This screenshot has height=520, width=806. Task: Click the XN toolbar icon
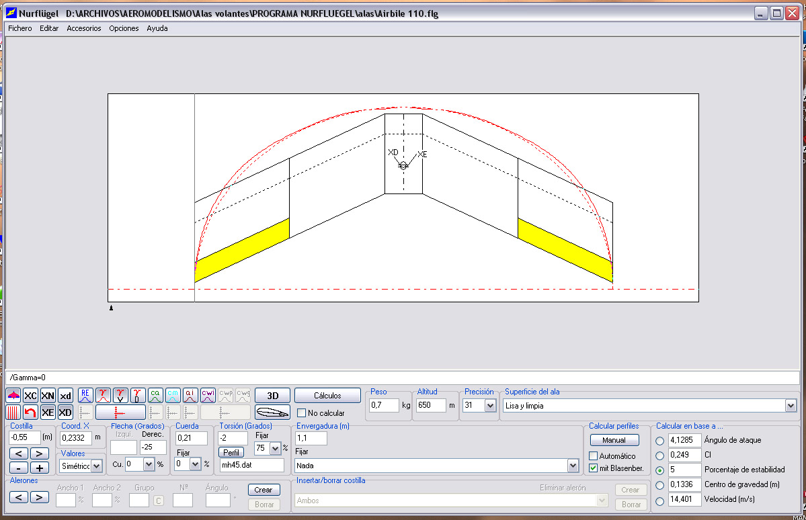pos(48,396)
